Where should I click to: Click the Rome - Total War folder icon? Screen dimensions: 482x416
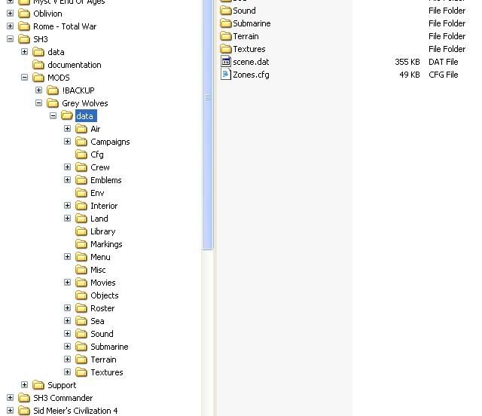pos(24,26)
